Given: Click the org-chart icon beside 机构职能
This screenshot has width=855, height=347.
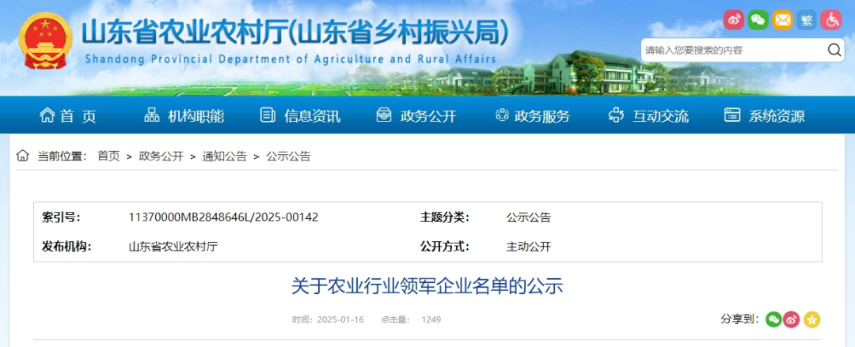Looking at the screenshot, I should click(151, 115).
